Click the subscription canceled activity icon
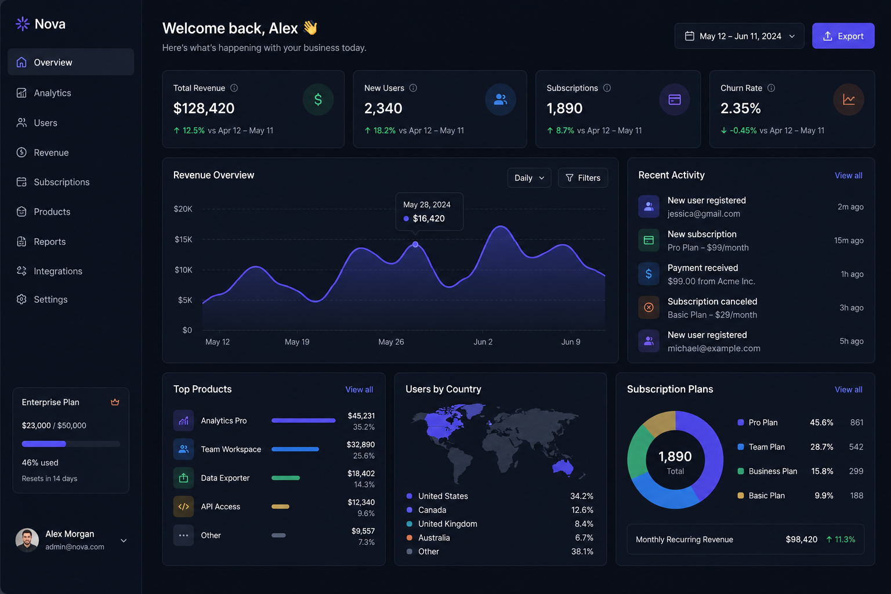891x594 pixels. click(649, 307)
